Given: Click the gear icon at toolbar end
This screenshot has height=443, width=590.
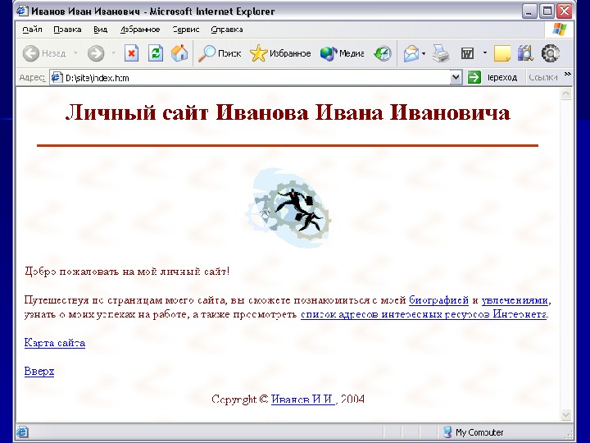Looking at the screenshot, I should click(550, 53).
